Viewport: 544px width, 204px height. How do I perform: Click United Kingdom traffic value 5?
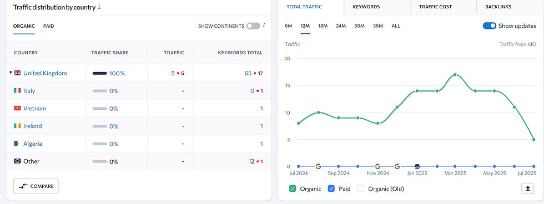(x=173, y=73)
